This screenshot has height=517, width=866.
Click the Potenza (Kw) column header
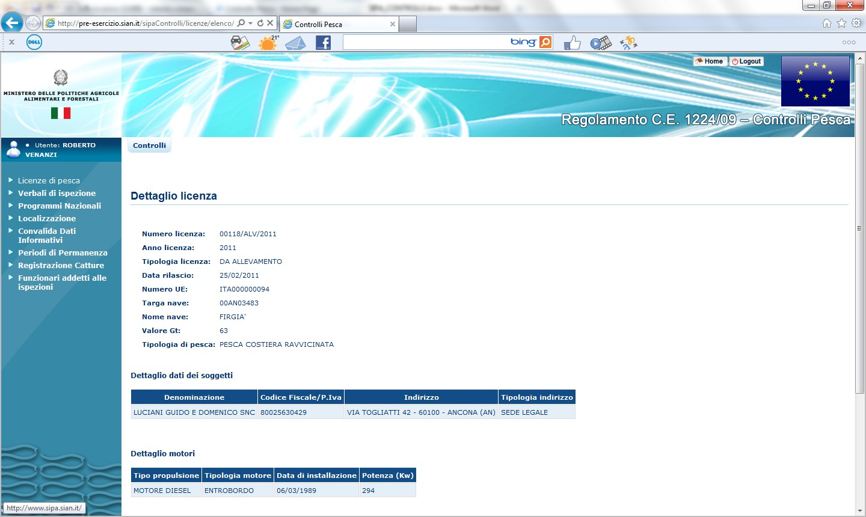(x=387, y=476)
